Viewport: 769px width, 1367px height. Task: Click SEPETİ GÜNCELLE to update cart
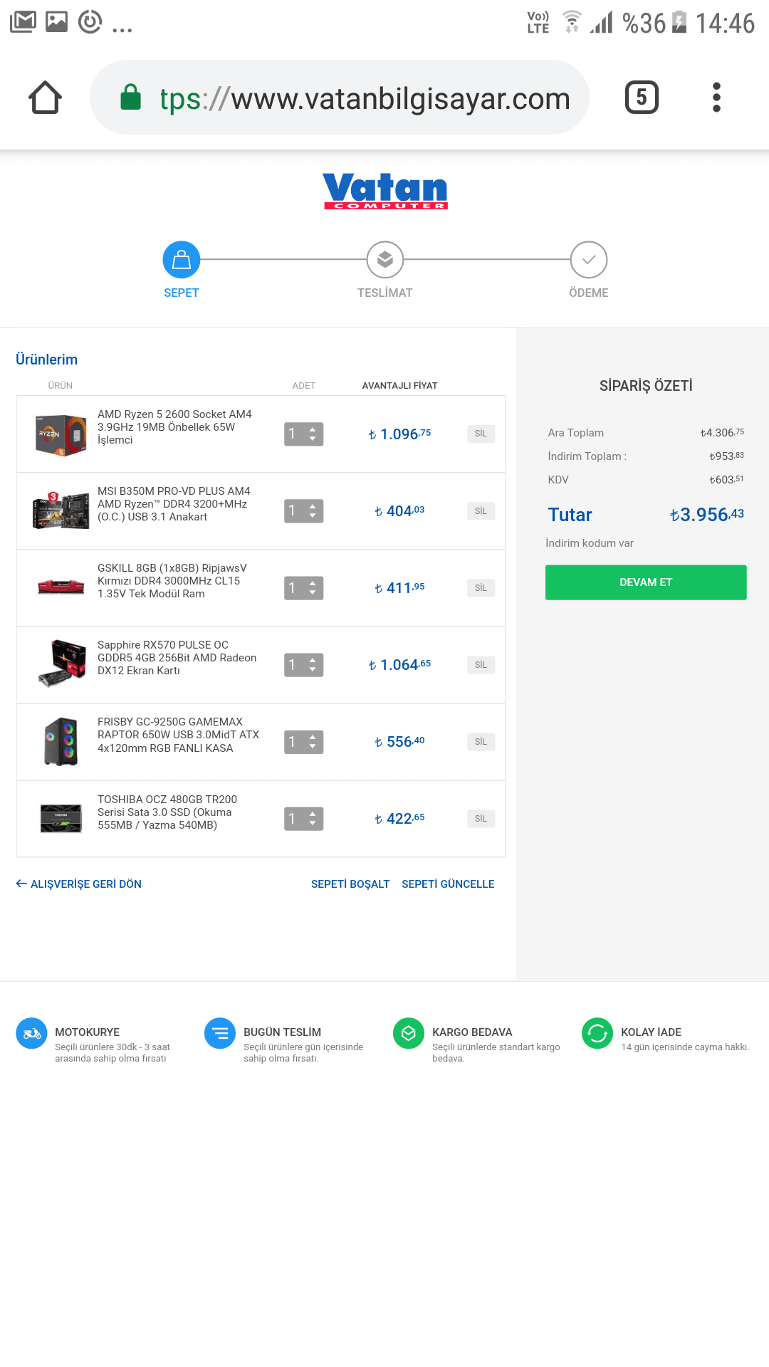pos(448,884)
